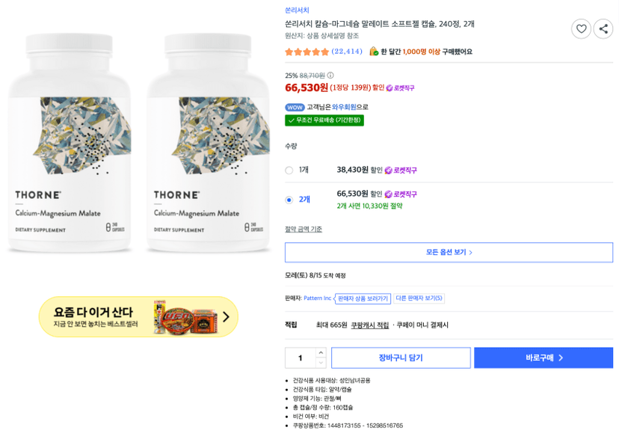
Task: Click the purple rocket icon beside main price
Action: coord(389,88)
